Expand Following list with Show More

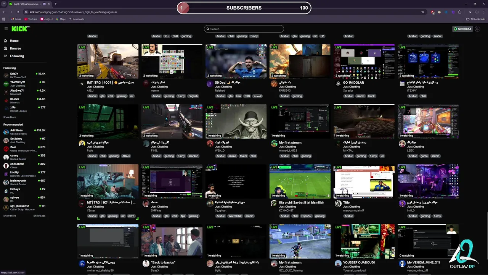[x=10, y=117]
